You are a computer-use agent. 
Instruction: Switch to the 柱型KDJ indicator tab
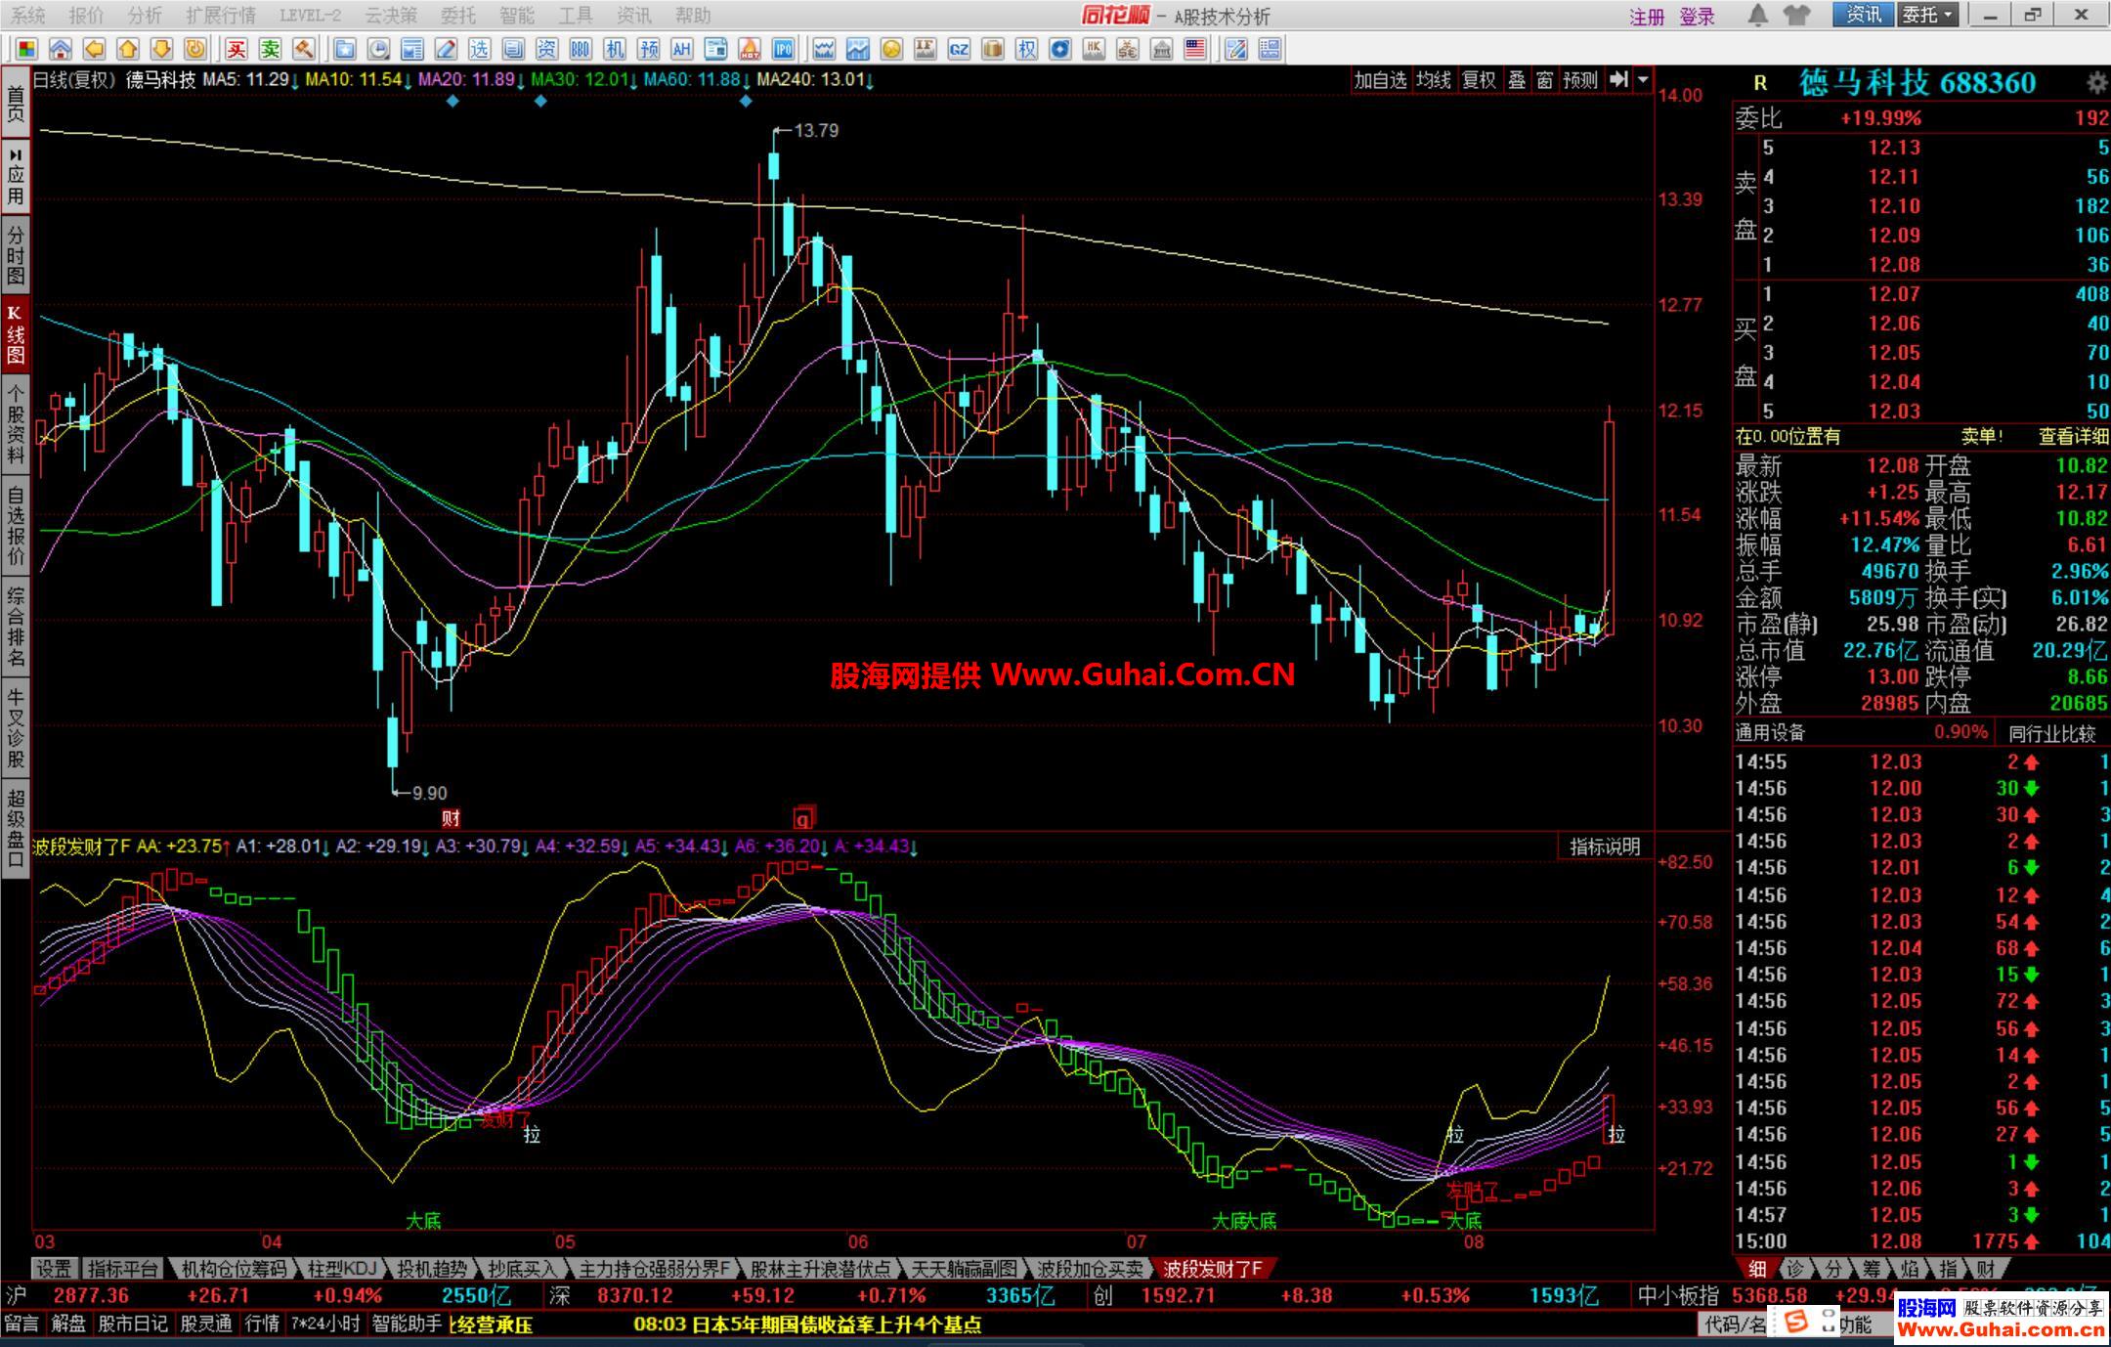tap(341, 1269)
